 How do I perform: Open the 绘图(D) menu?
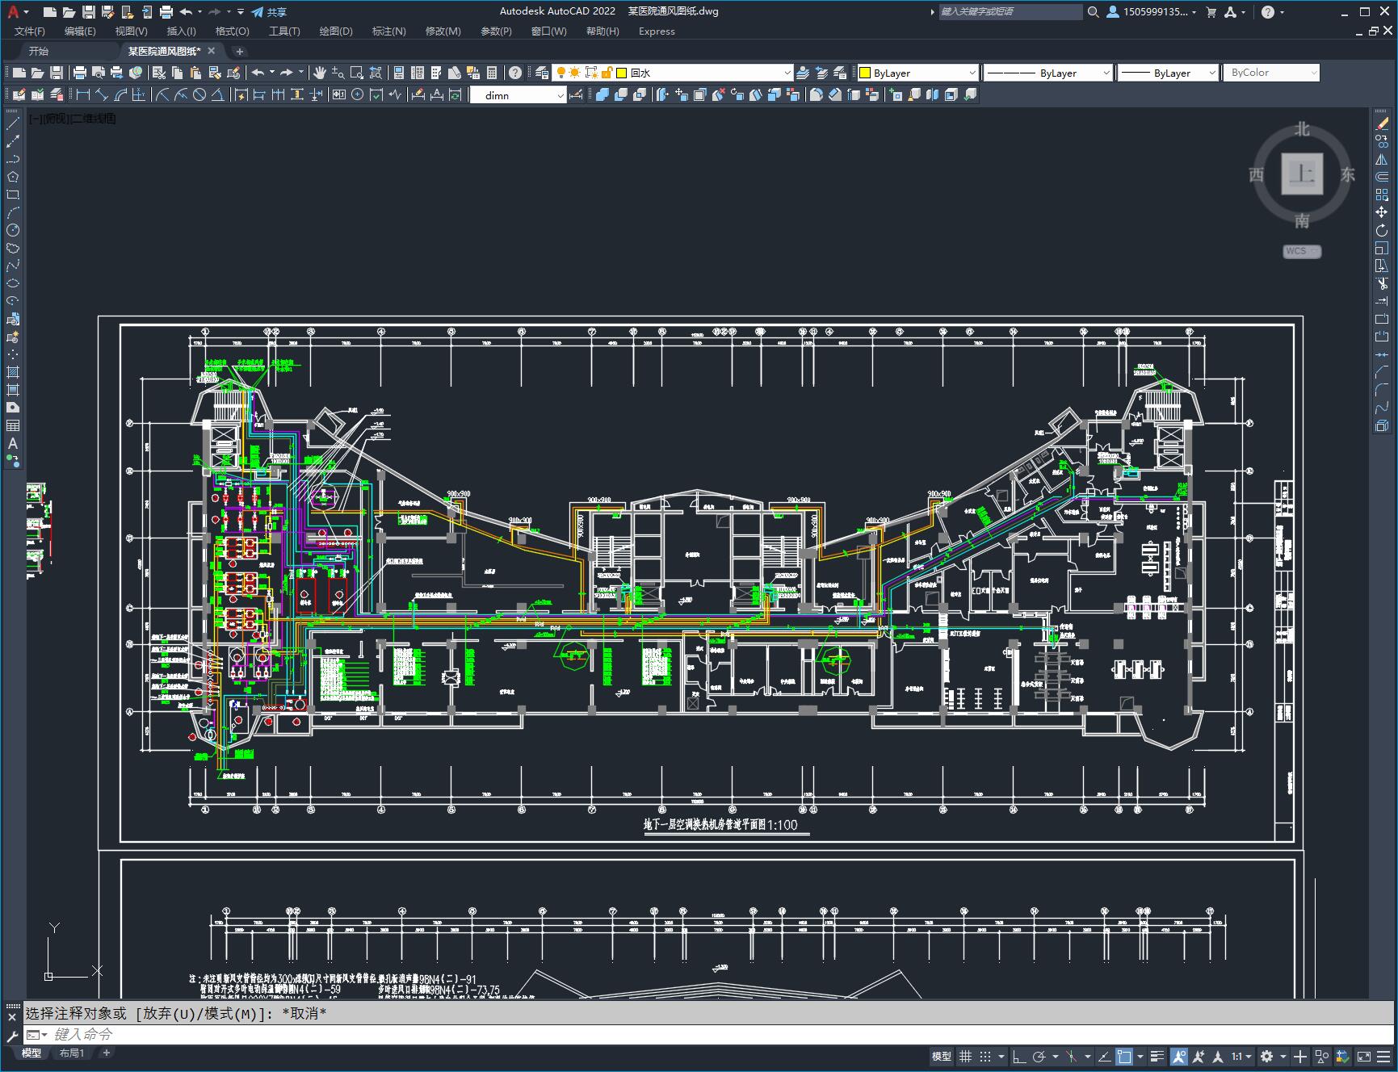(336, 31)
